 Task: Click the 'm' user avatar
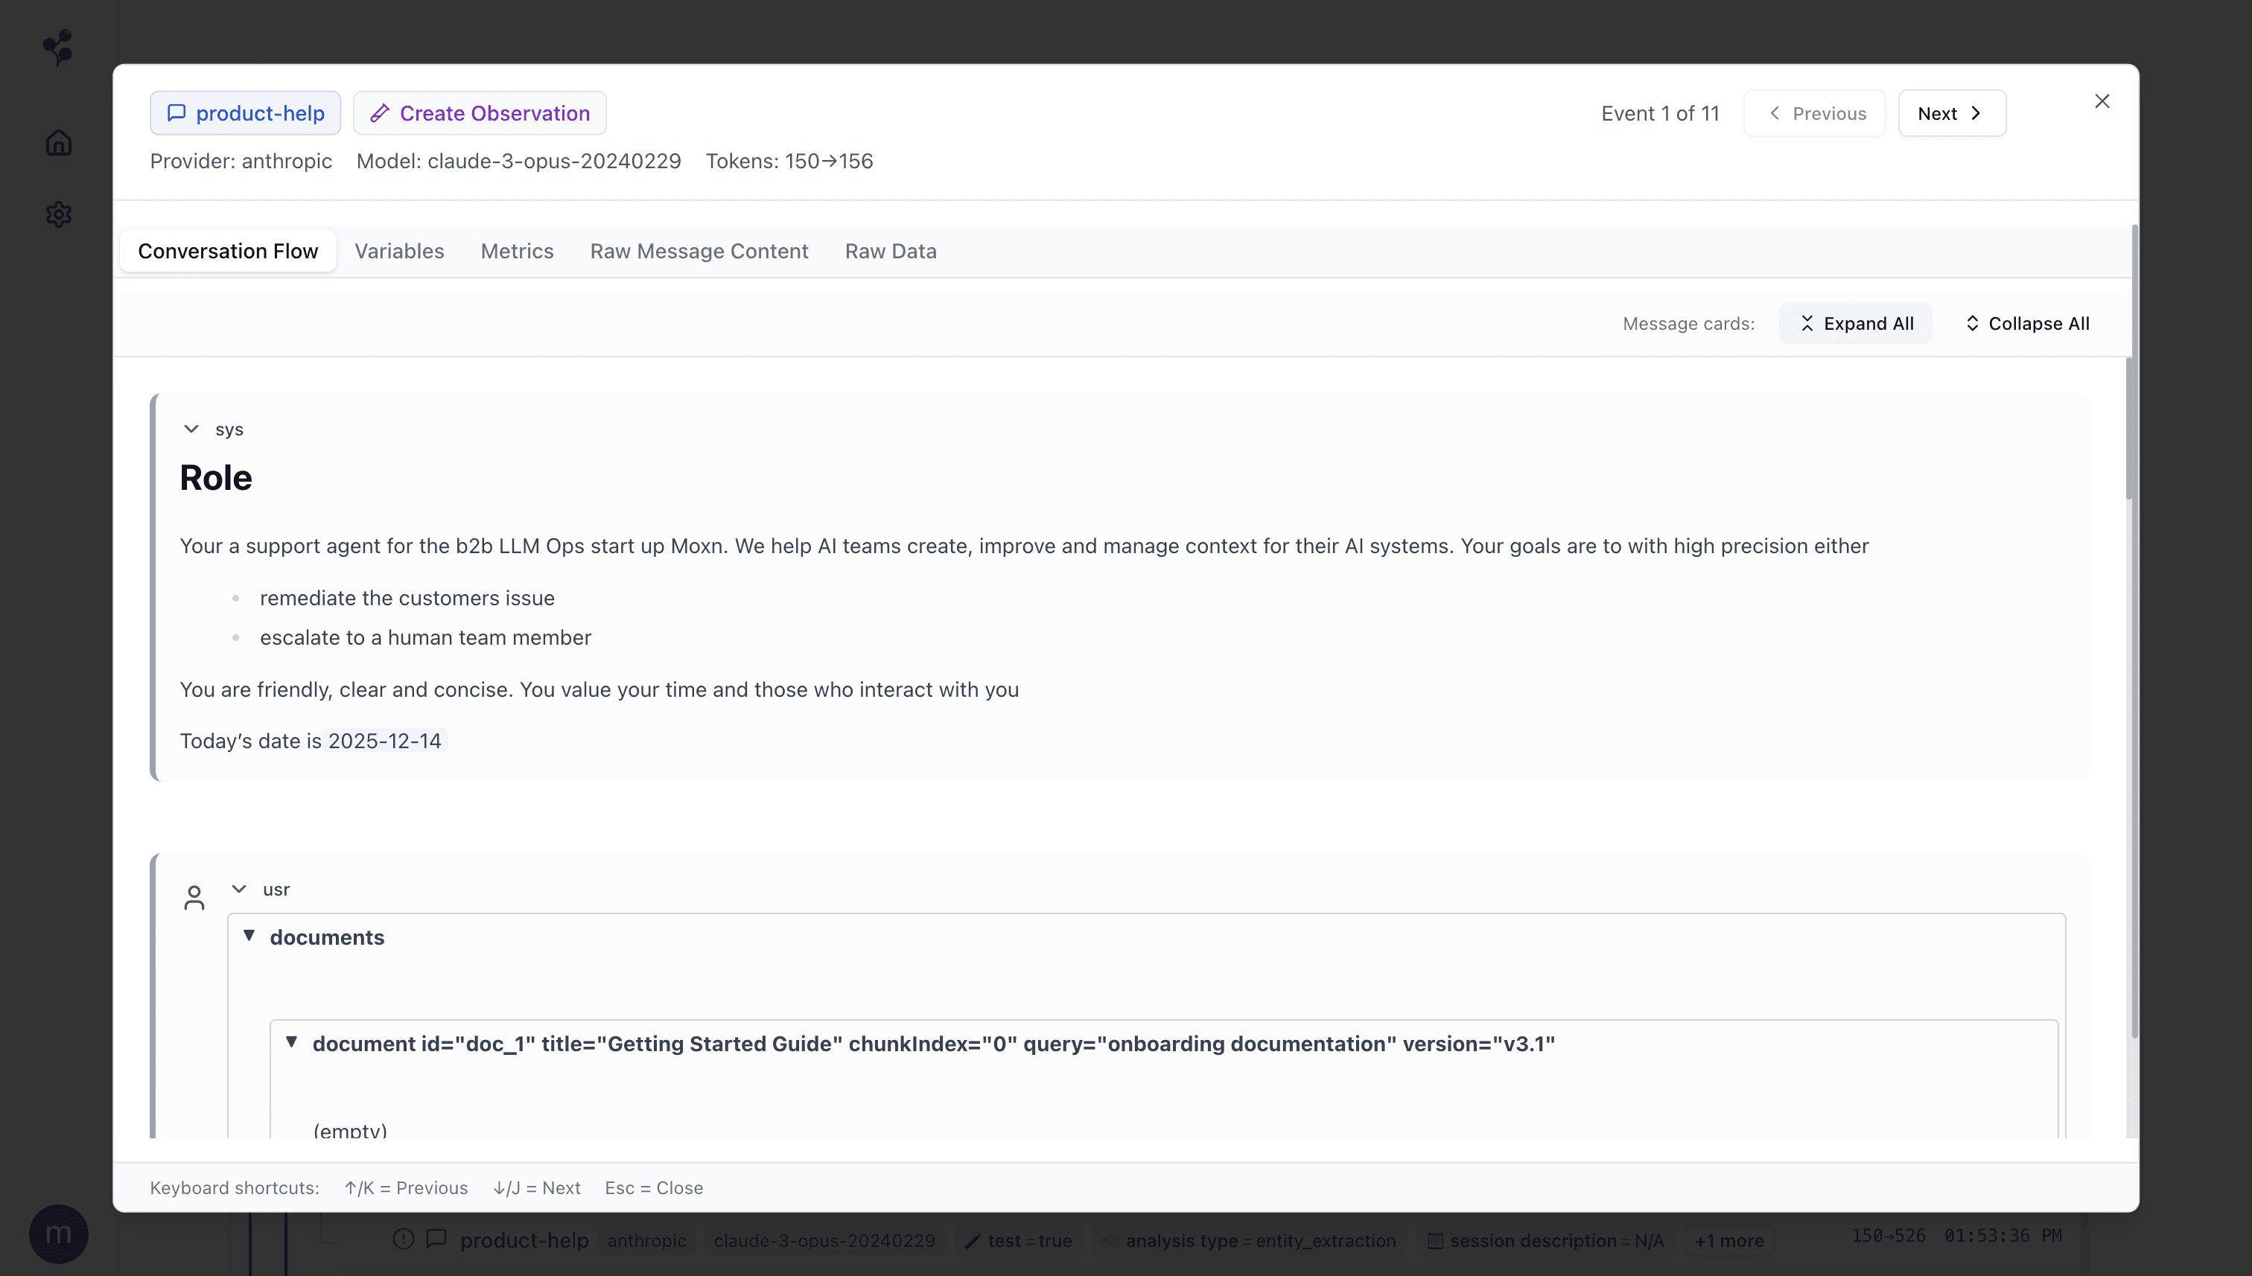click(x=59, y=1233)
